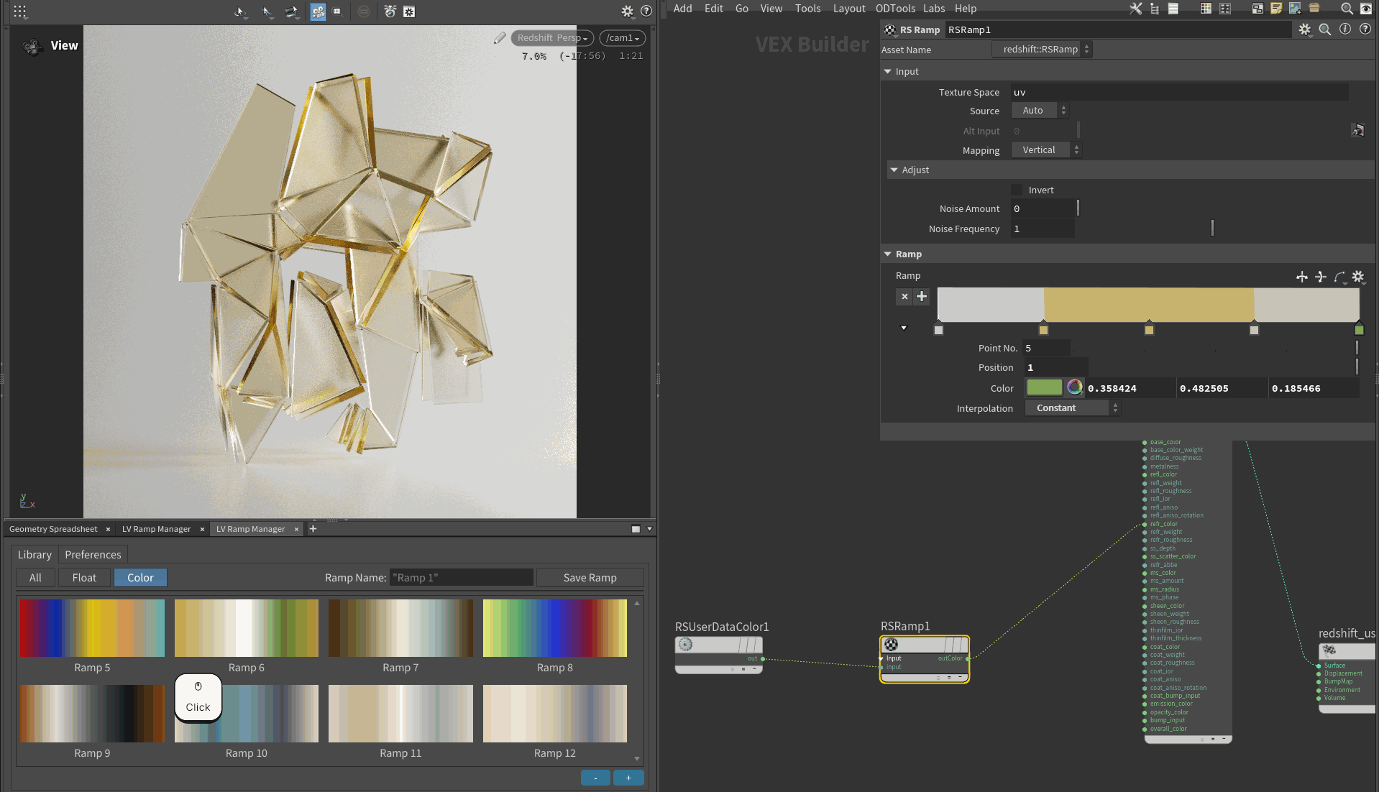Open ramp presets curve icon
The height and width of the screenshot is (792, 1379).
coord(1339,277)
